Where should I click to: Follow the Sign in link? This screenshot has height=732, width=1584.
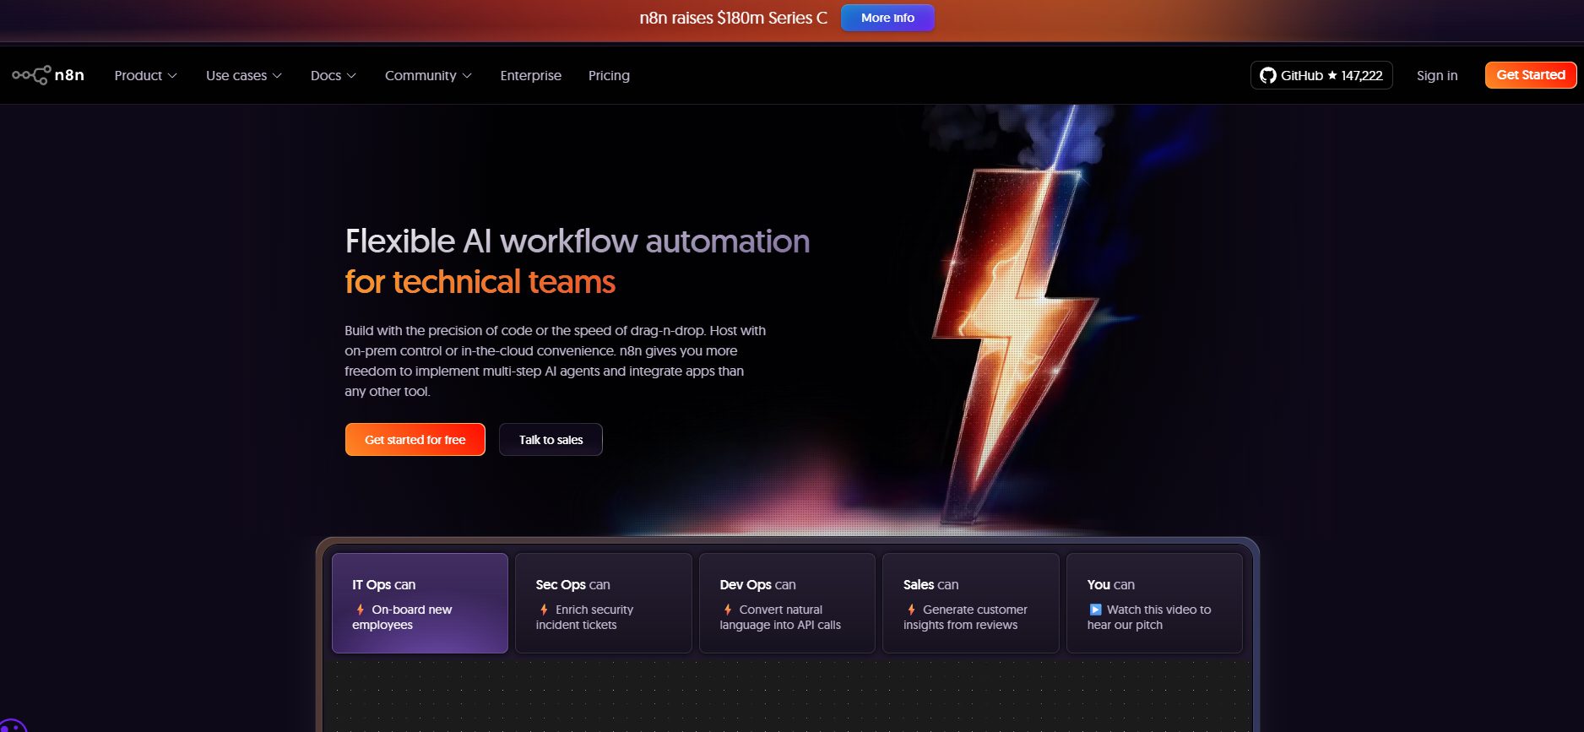[1436, 75]
